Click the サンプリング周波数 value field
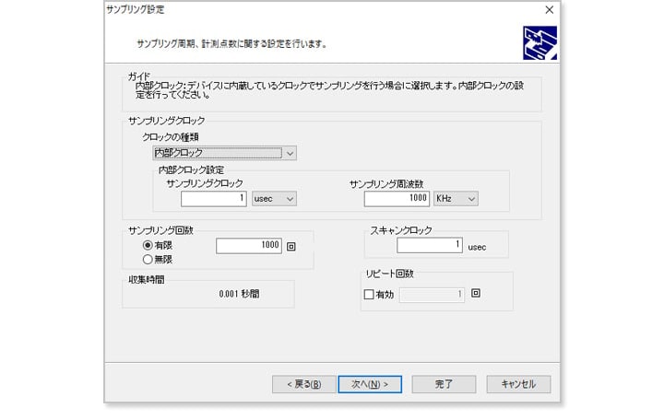The width and height of the screenshot is (664, 420). (x=397, y=198)
